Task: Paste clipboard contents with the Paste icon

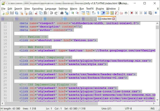Action: [x=45, y=13]
